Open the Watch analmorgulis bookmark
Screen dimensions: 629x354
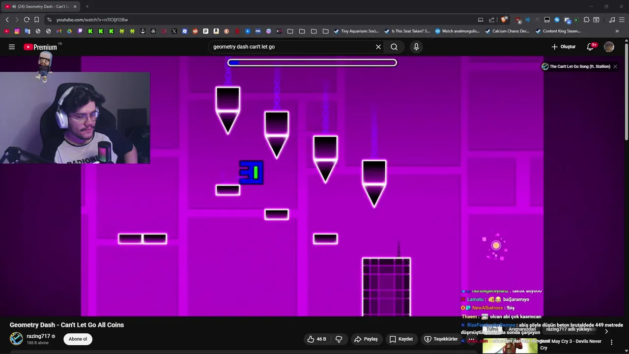click(x=457, y=31)
